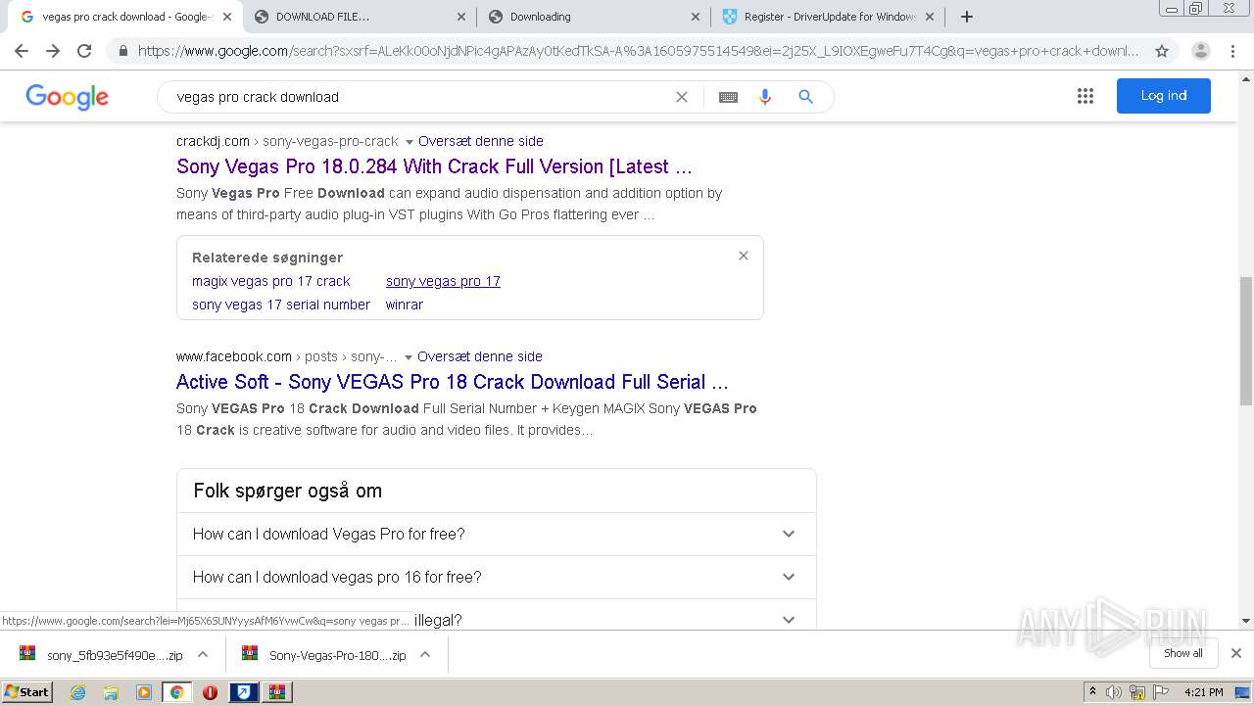This screenshot has width=1254, height=705.
Task: Click related search 'magix vegas pro 17 crack'
Action: point(270,281)
